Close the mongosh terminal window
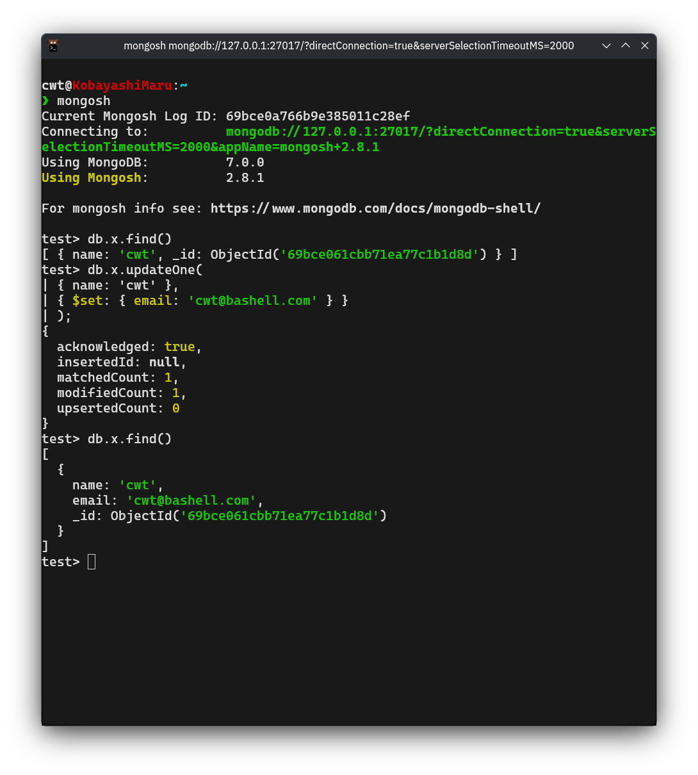 [x=645, y=45]
